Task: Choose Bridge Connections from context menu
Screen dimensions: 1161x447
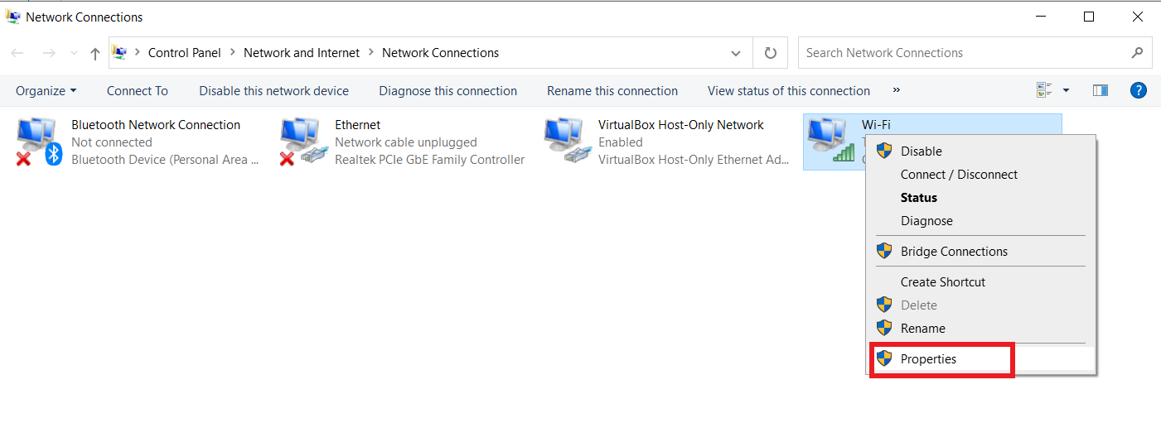Action: point(954,252)
